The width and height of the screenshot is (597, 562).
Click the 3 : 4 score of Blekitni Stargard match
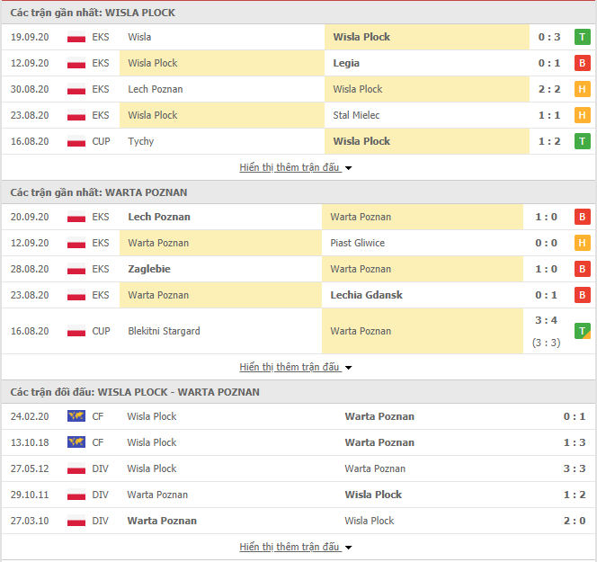[x=546, y=320]
